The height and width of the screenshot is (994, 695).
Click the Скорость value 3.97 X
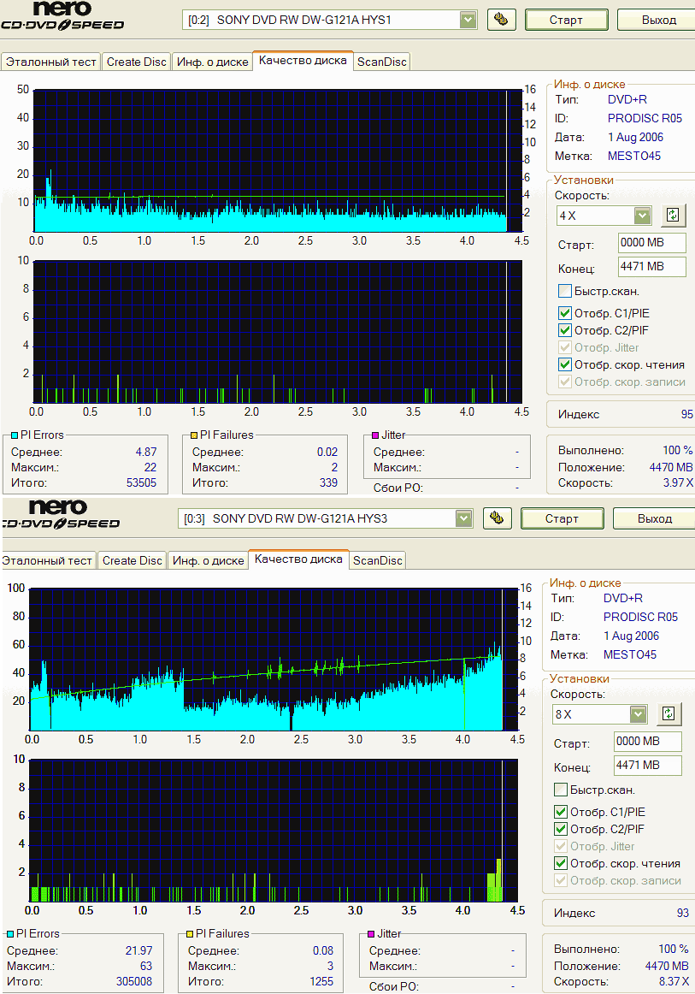678,482
